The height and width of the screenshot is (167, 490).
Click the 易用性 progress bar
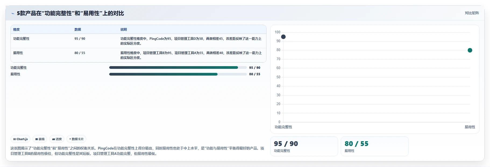pos(178,74)
